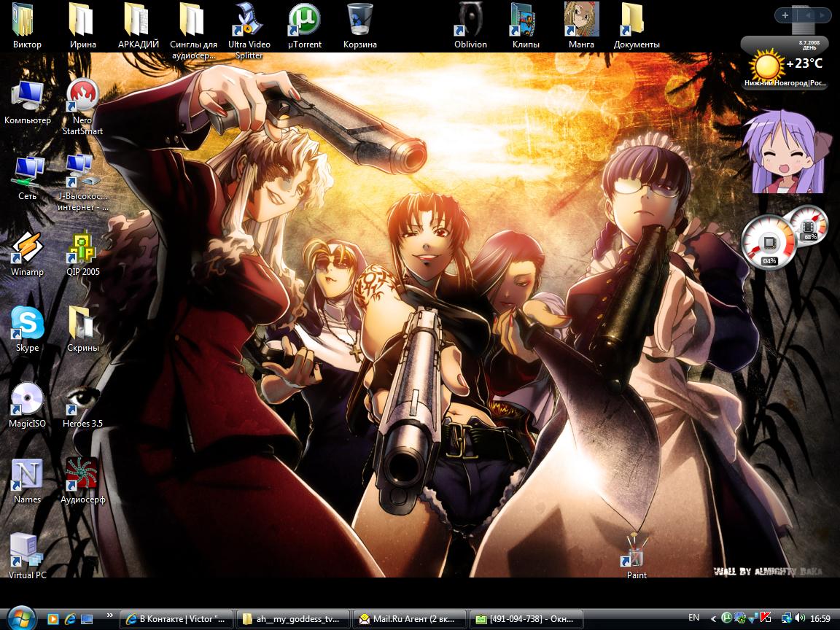
Task: Open the Сеть network icon
Action: [x=27, y=178]
